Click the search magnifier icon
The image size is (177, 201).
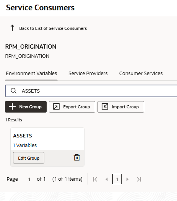pyautogui.click(x=13, y=91)
